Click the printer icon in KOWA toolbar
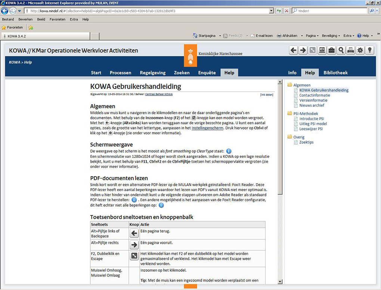Image resolution: width=381 pixels, height=290 pixels. [x=350, y=50]
